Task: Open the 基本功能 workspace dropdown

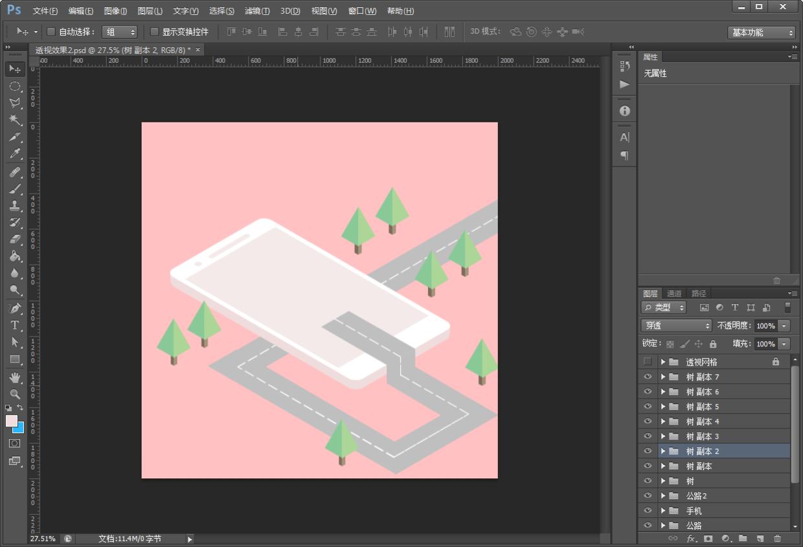Action: (x=762, y=32)
